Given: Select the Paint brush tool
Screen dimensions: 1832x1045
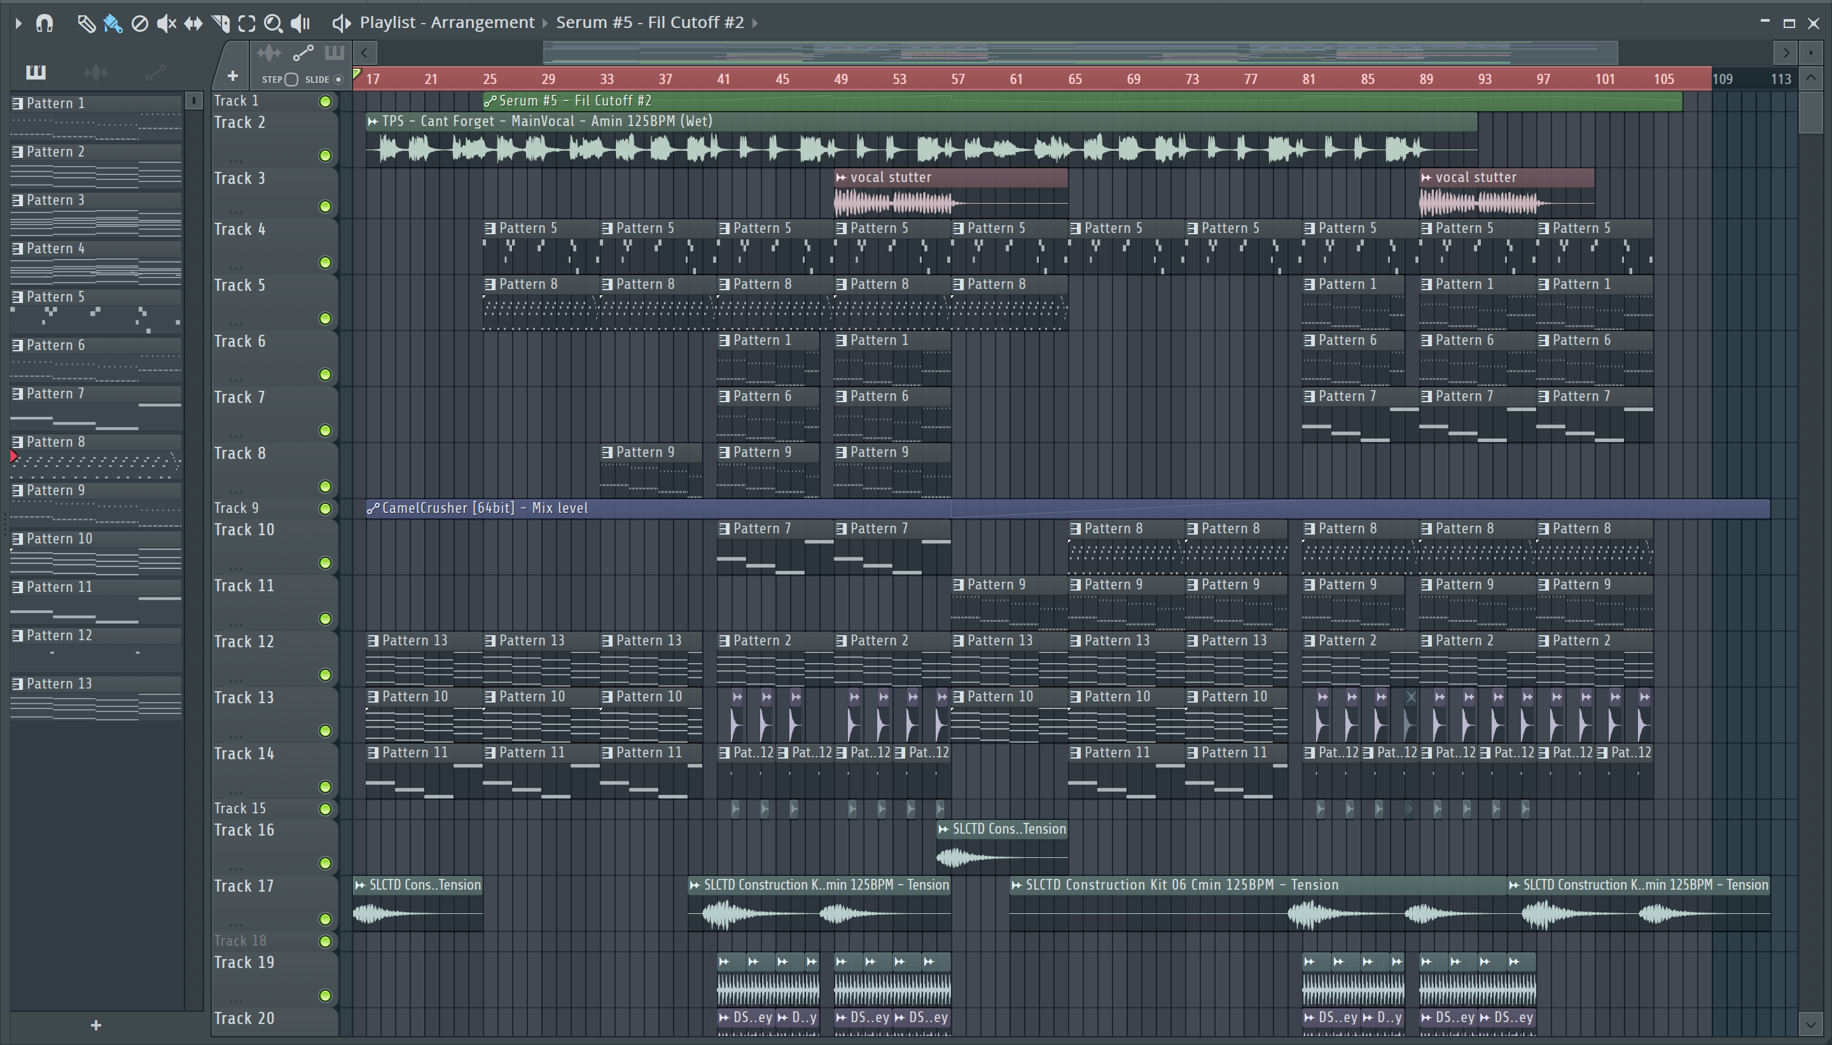Looking at the screenshot, I should point(113,23).
